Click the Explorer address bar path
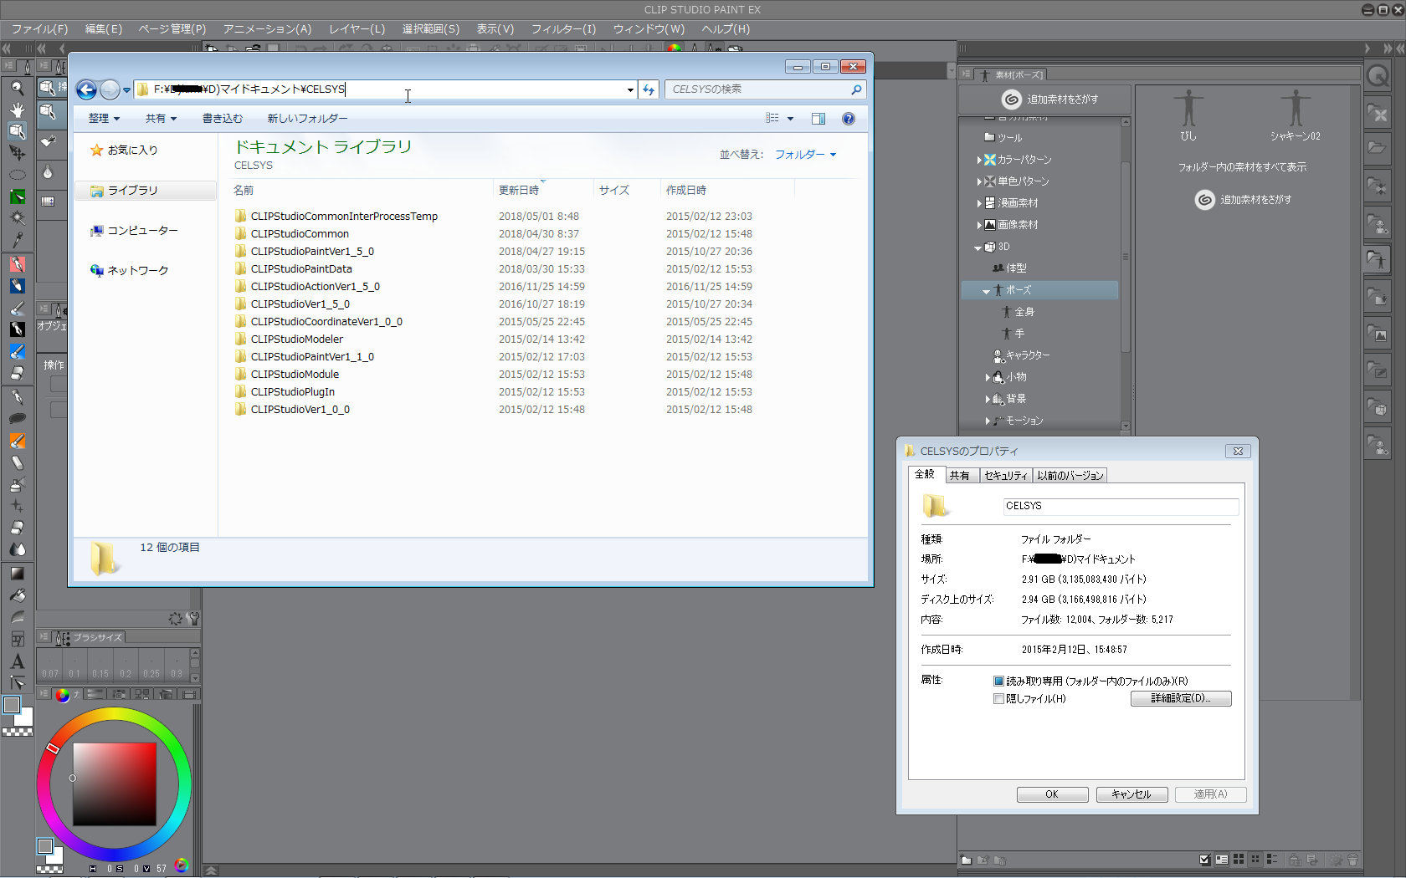1406x878 pixels. click(381, 89)
